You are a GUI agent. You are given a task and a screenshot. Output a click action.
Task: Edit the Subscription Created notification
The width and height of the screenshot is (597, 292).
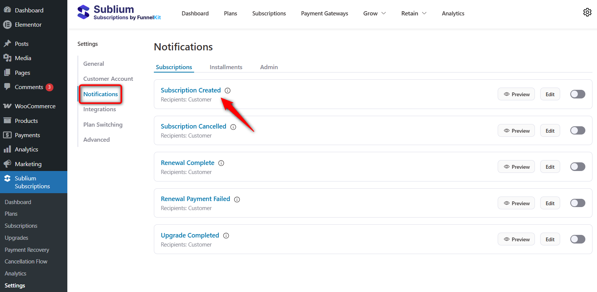click(x=550, y=94)
